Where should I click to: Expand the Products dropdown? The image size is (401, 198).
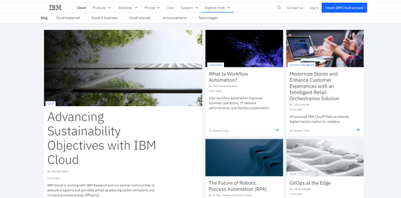(102, 7)
